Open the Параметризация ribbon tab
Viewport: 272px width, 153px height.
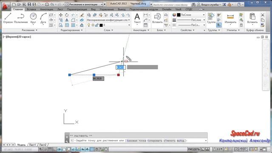pyautogui.click(x=77, y=9)
